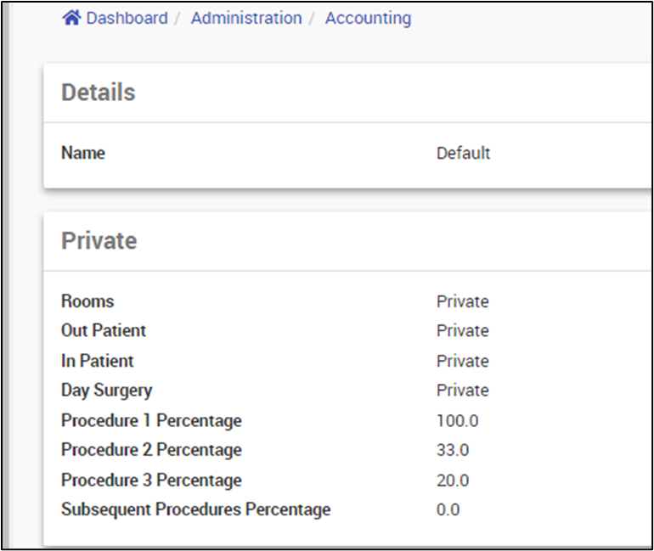Click the home icon in breadcrumb
This screenshot has height=551, width=654.
click(71, 18)
